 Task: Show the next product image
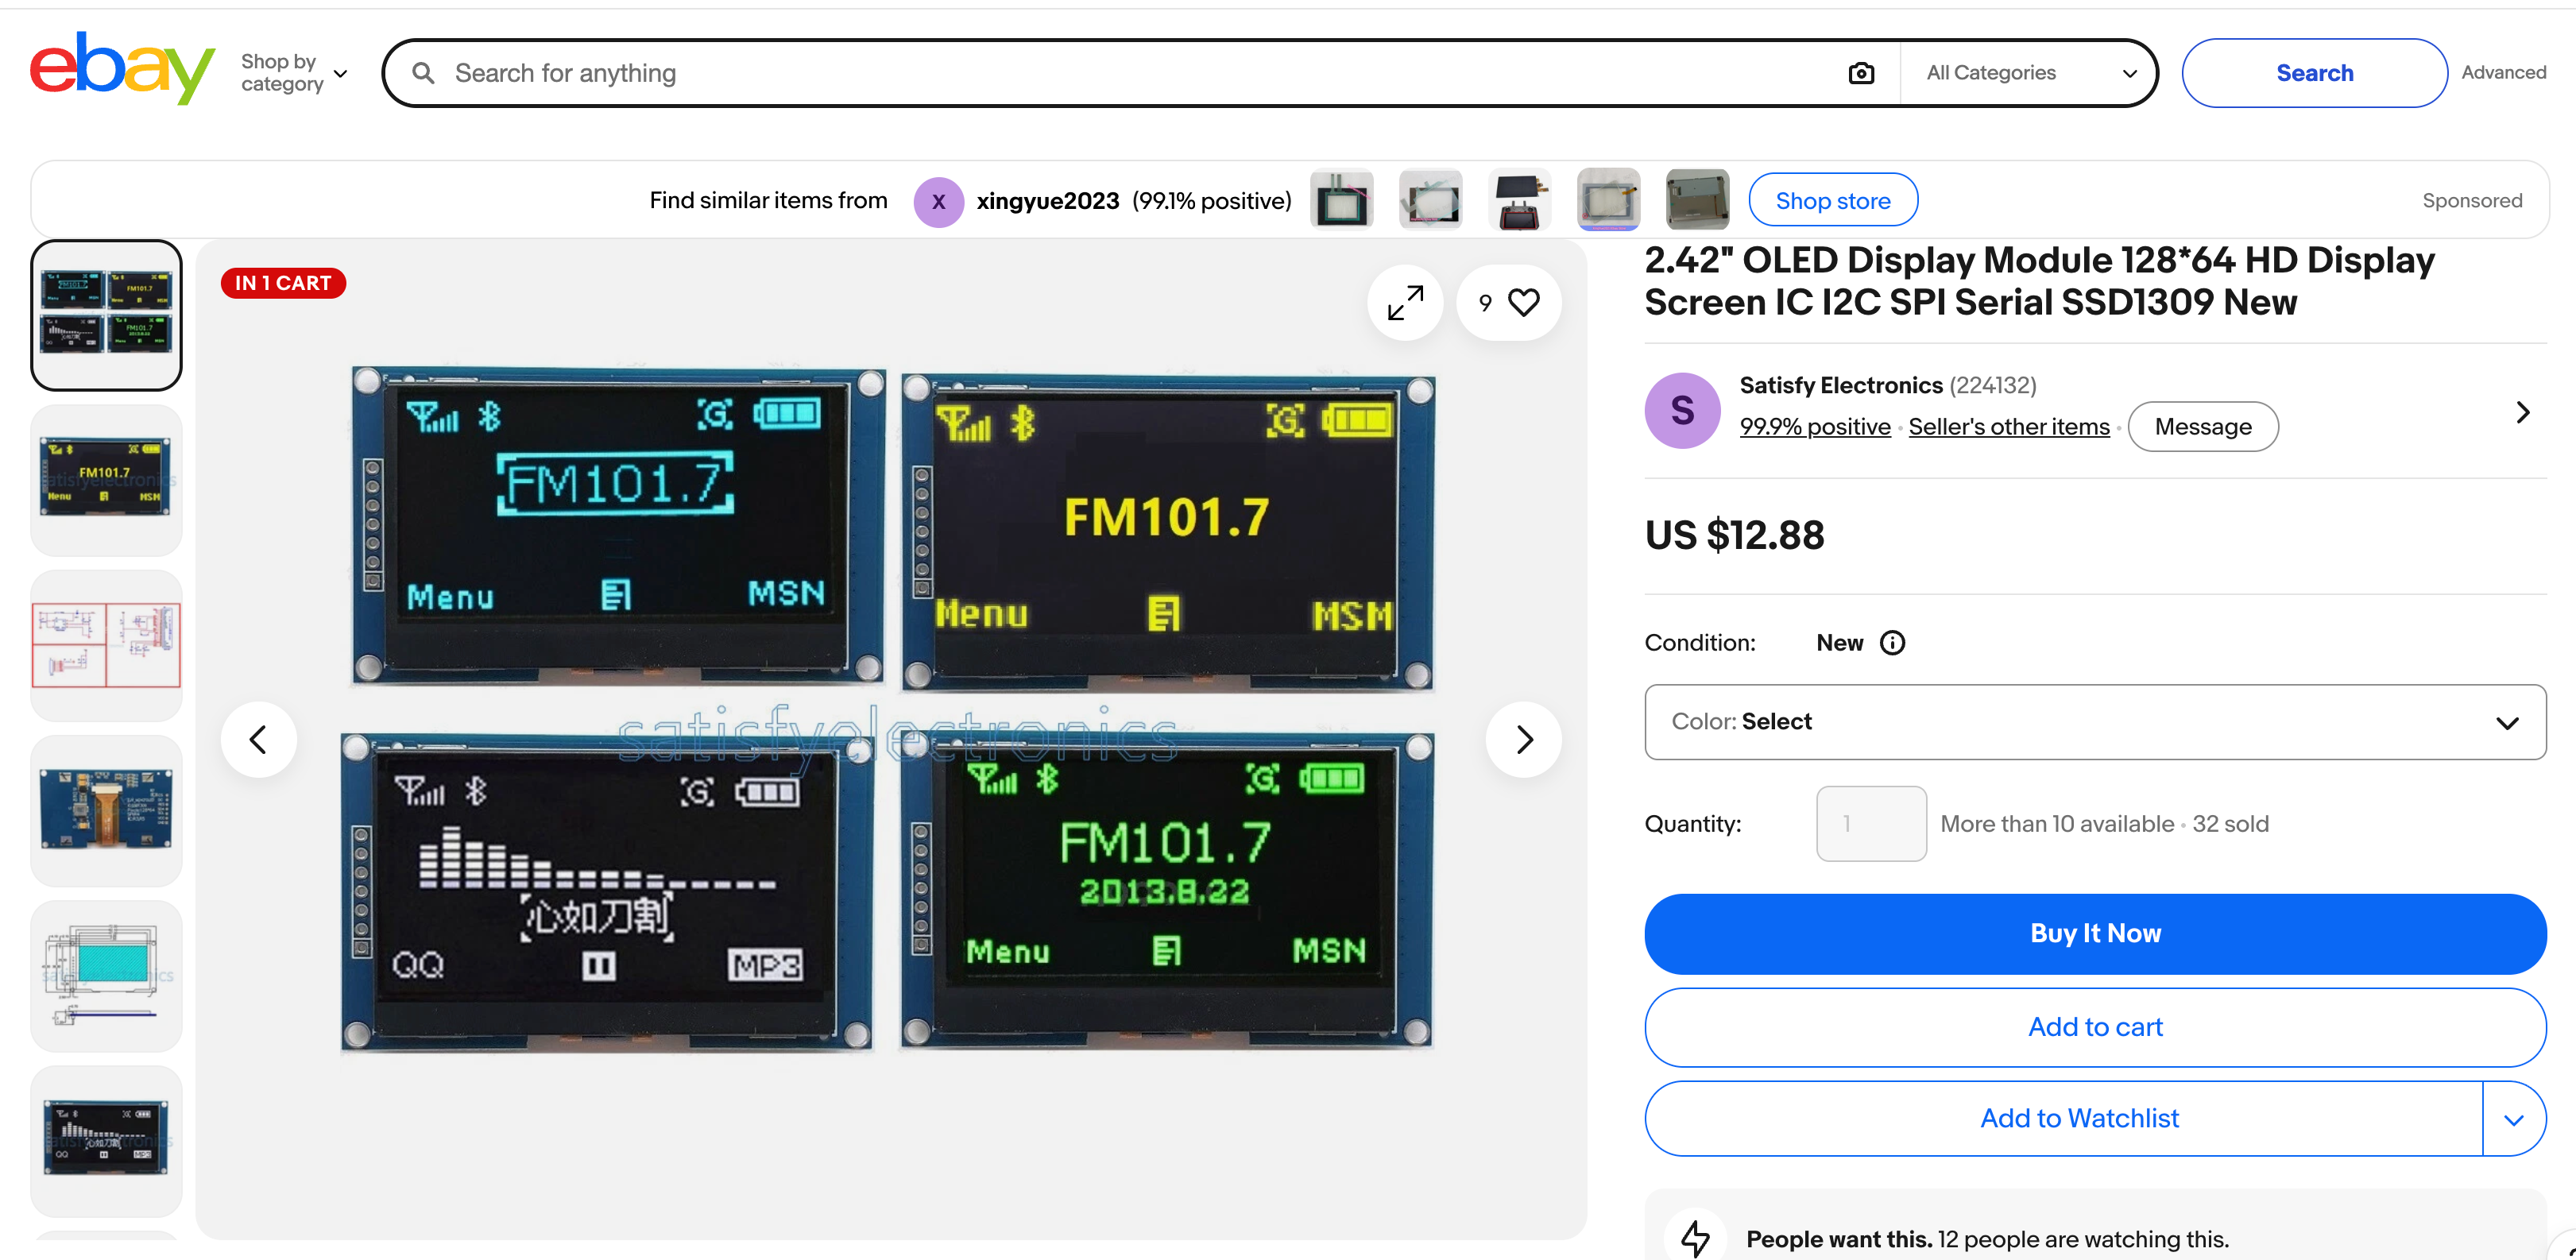tap(1524, 740)
